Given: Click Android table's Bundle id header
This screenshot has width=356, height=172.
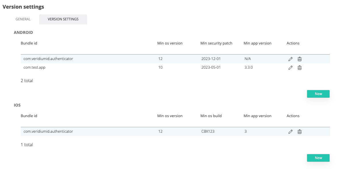Looking at the screenshot, I should coord(29,43).
